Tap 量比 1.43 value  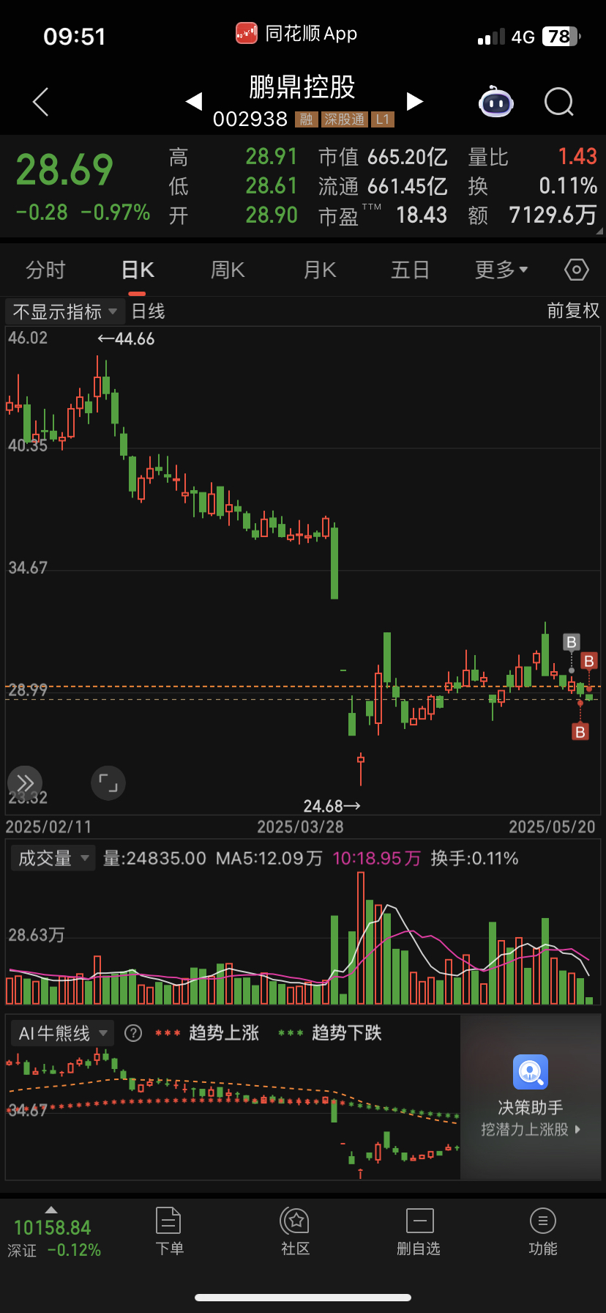pyautogui.click(x=533, y=157)
